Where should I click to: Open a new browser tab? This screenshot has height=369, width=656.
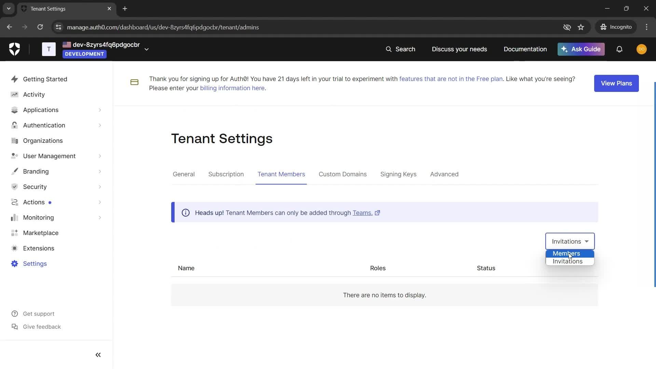[x=125, y=9]
